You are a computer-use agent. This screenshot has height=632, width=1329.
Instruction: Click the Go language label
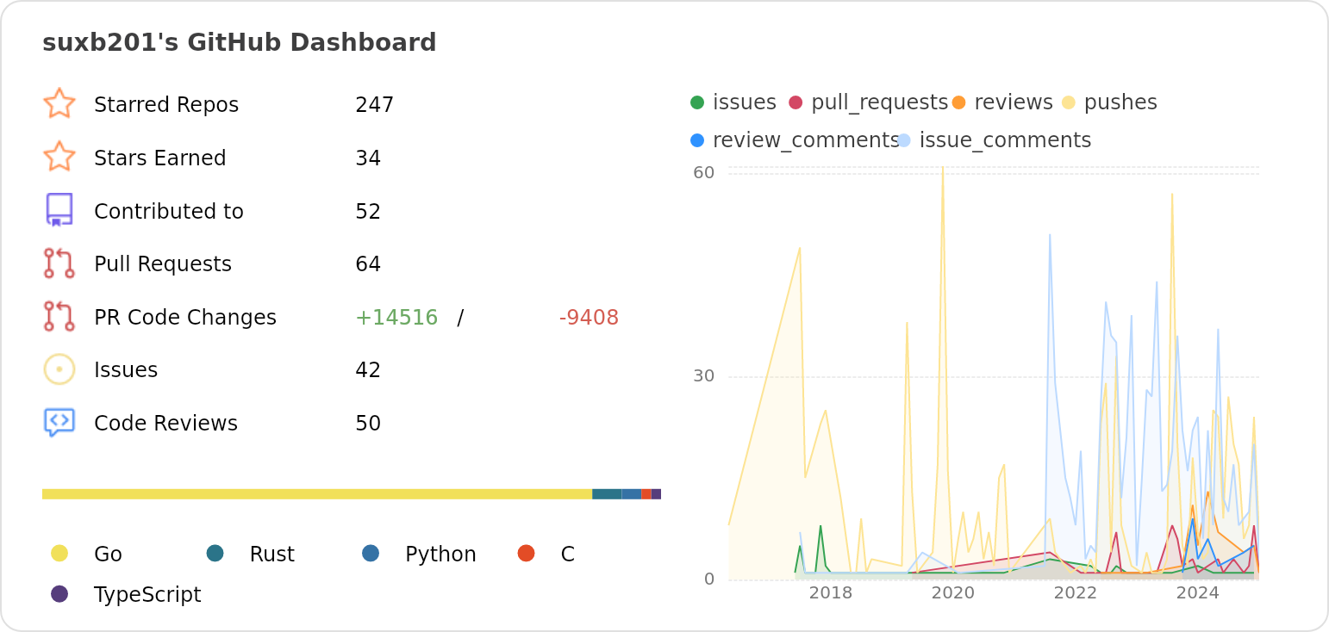108,555
